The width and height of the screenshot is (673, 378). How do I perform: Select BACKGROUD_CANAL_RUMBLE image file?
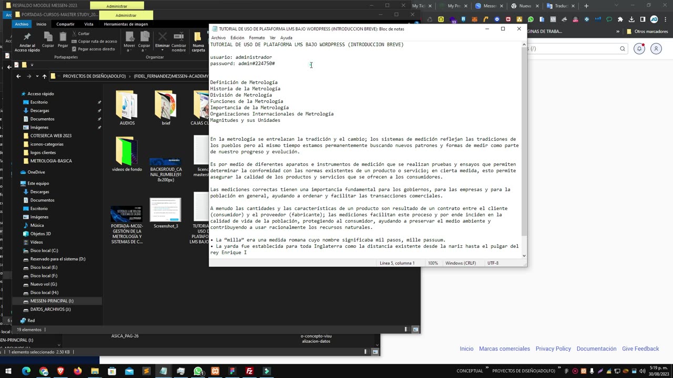pos(166,169)
